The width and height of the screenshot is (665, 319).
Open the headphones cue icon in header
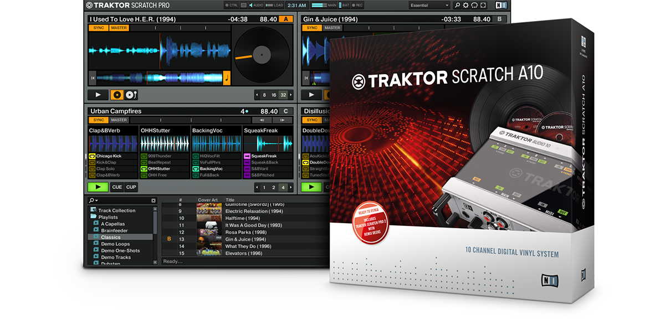pos(474,5)
